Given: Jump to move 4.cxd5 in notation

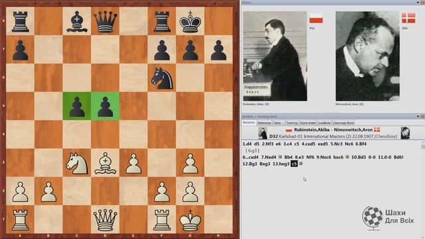Looking at the screenshot, I should coord(308,144).
